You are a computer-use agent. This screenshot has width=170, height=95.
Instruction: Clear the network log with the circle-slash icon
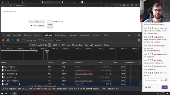[8, 40]
